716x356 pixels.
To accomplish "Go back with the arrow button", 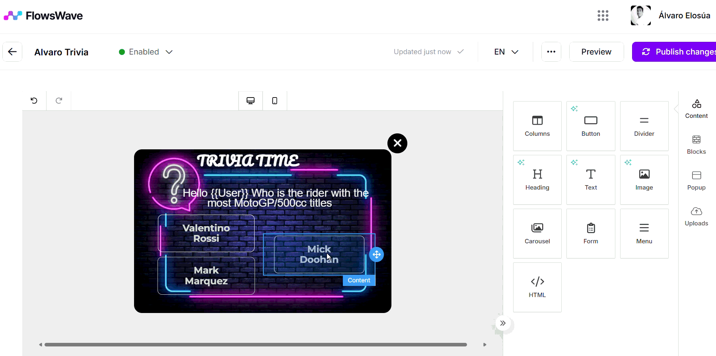I will [x=12, y=52].
